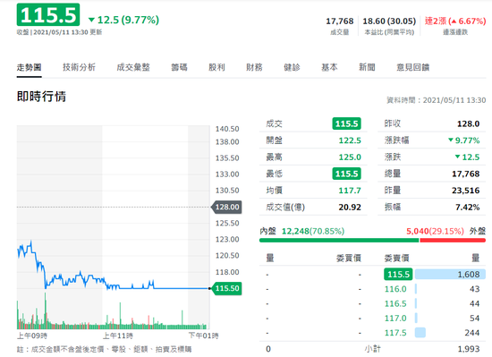Click the ask price 116.5
This screenshot has width=492, height=357.
point(395,303)
